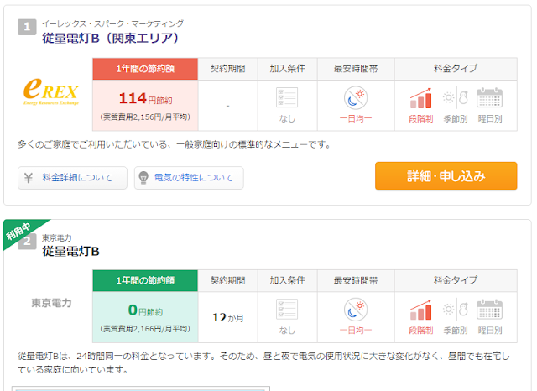Click 契約期間 header in the eREX table

[x=227, y=69]
